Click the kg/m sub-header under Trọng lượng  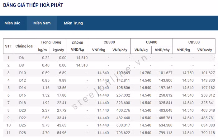[x=43, y=50]
